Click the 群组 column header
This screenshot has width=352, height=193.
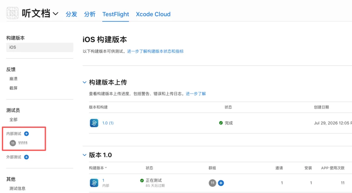coord(213,168)
